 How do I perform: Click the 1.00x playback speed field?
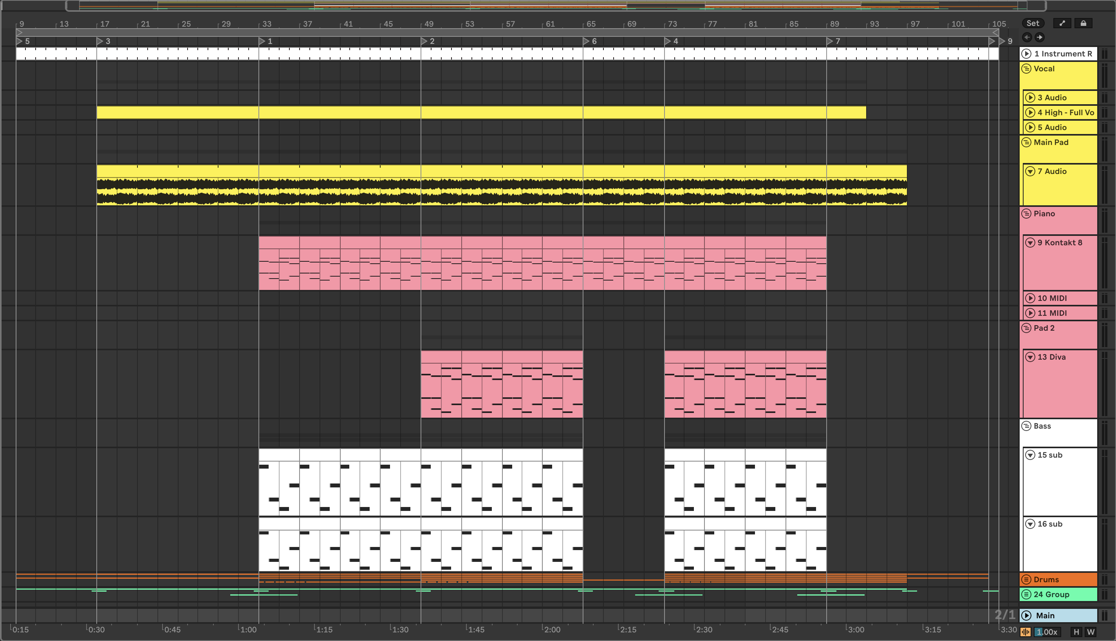click(x=1047, y=632)
